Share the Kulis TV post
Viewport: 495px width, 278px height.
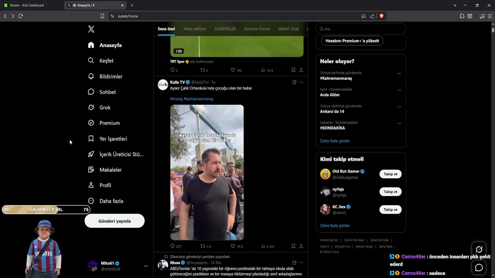coord(301,246)
